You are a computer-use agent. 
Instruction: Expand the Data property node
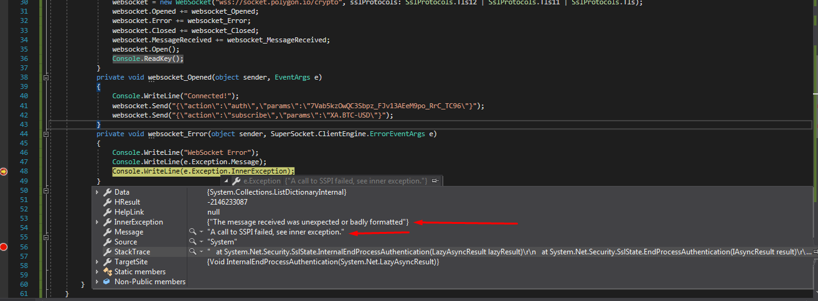pyautogui.click(x=97, y=192)
